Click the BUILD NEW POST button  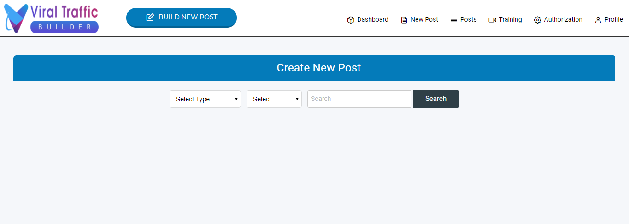click(182, 18)
